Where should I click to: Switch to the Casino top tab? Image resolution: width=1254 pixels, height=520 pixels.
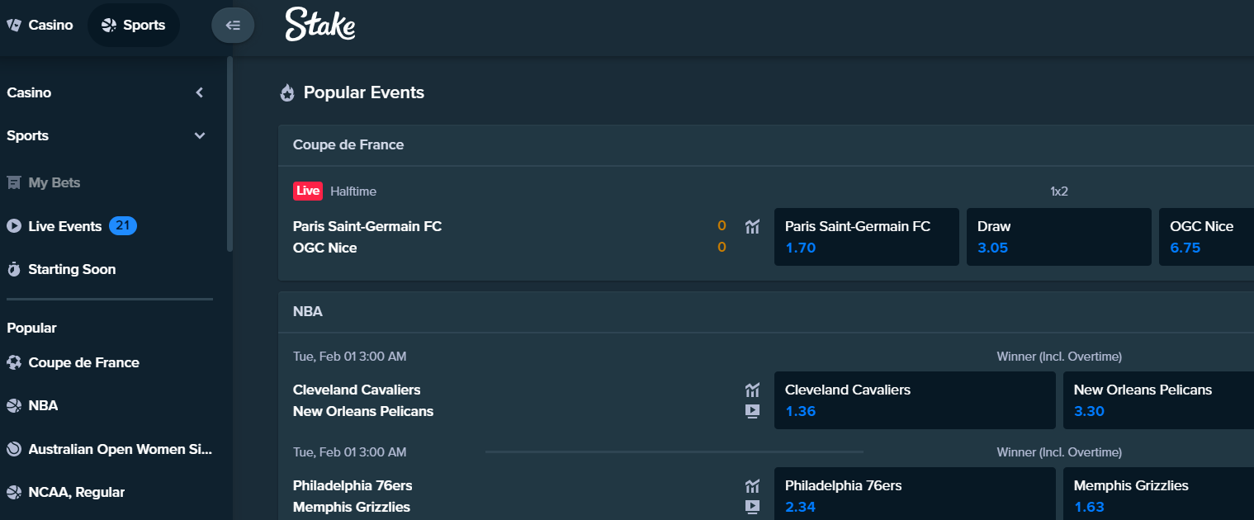click(x=40, y=25)
